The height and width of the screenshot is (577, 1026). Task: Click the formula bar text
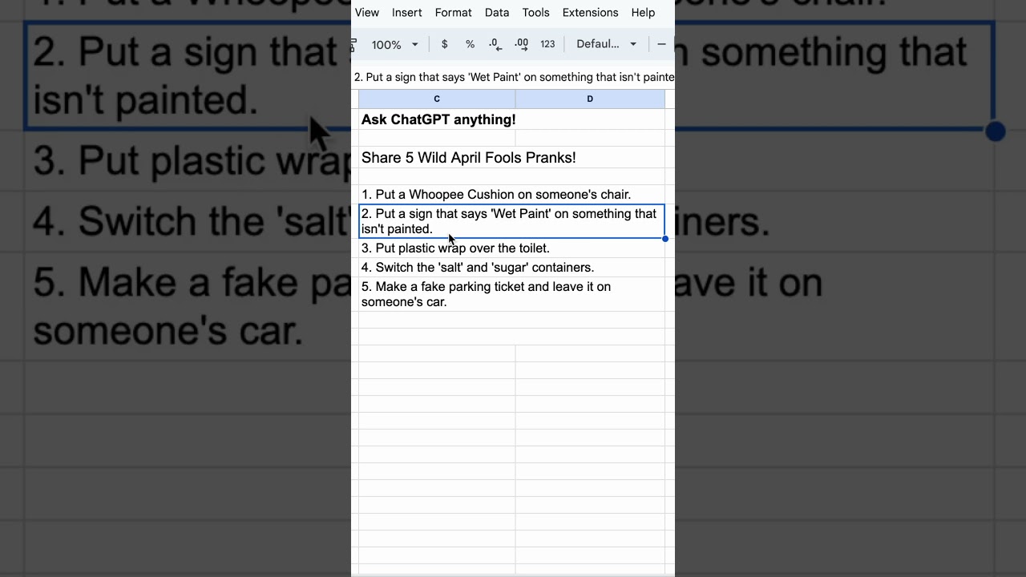coord(514,78)
